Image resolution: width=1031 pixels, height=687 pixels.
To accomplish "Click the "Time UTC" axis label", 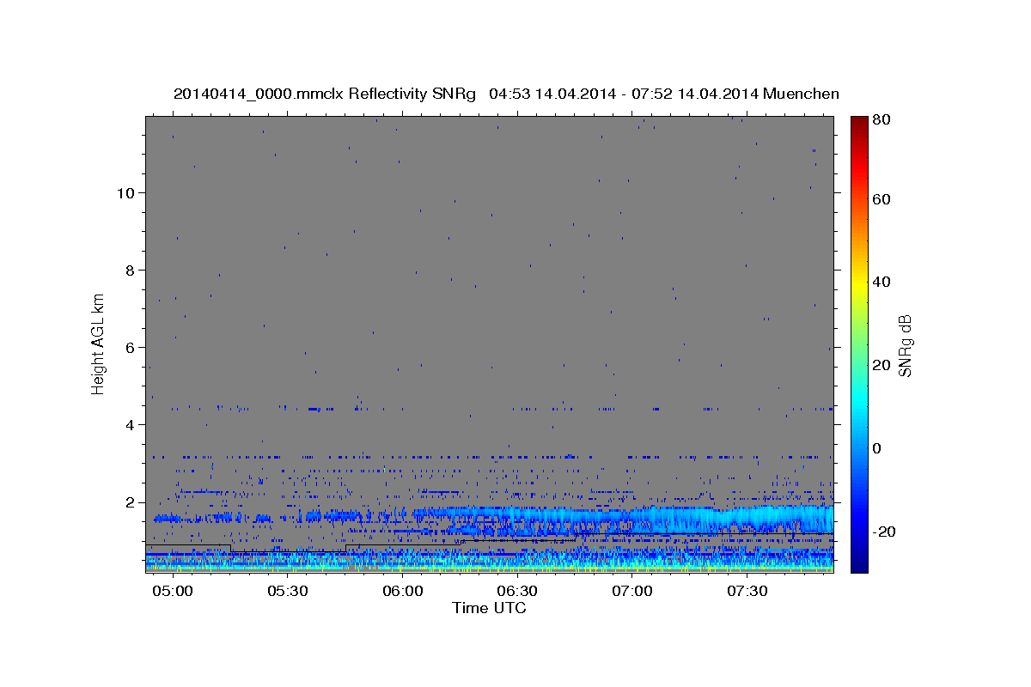I will 489,609.
